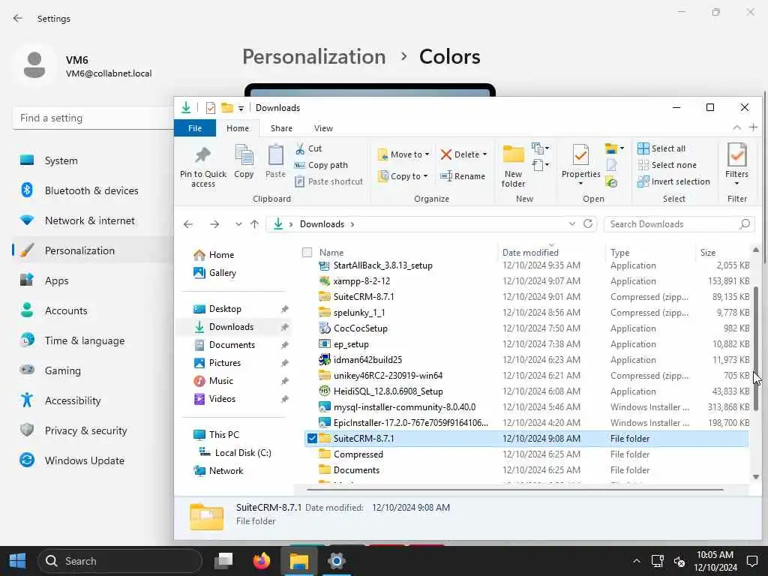Click the Windows Start button
This screenshot has width=768, height=576.
pyautogui.click(x=18, y=561)
